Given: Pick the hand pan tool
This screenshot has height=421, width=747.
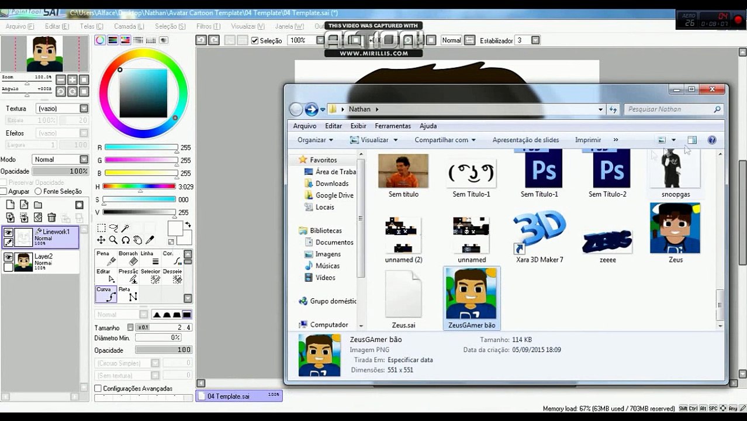Looking at the screenshot, I should coord(137,240).
